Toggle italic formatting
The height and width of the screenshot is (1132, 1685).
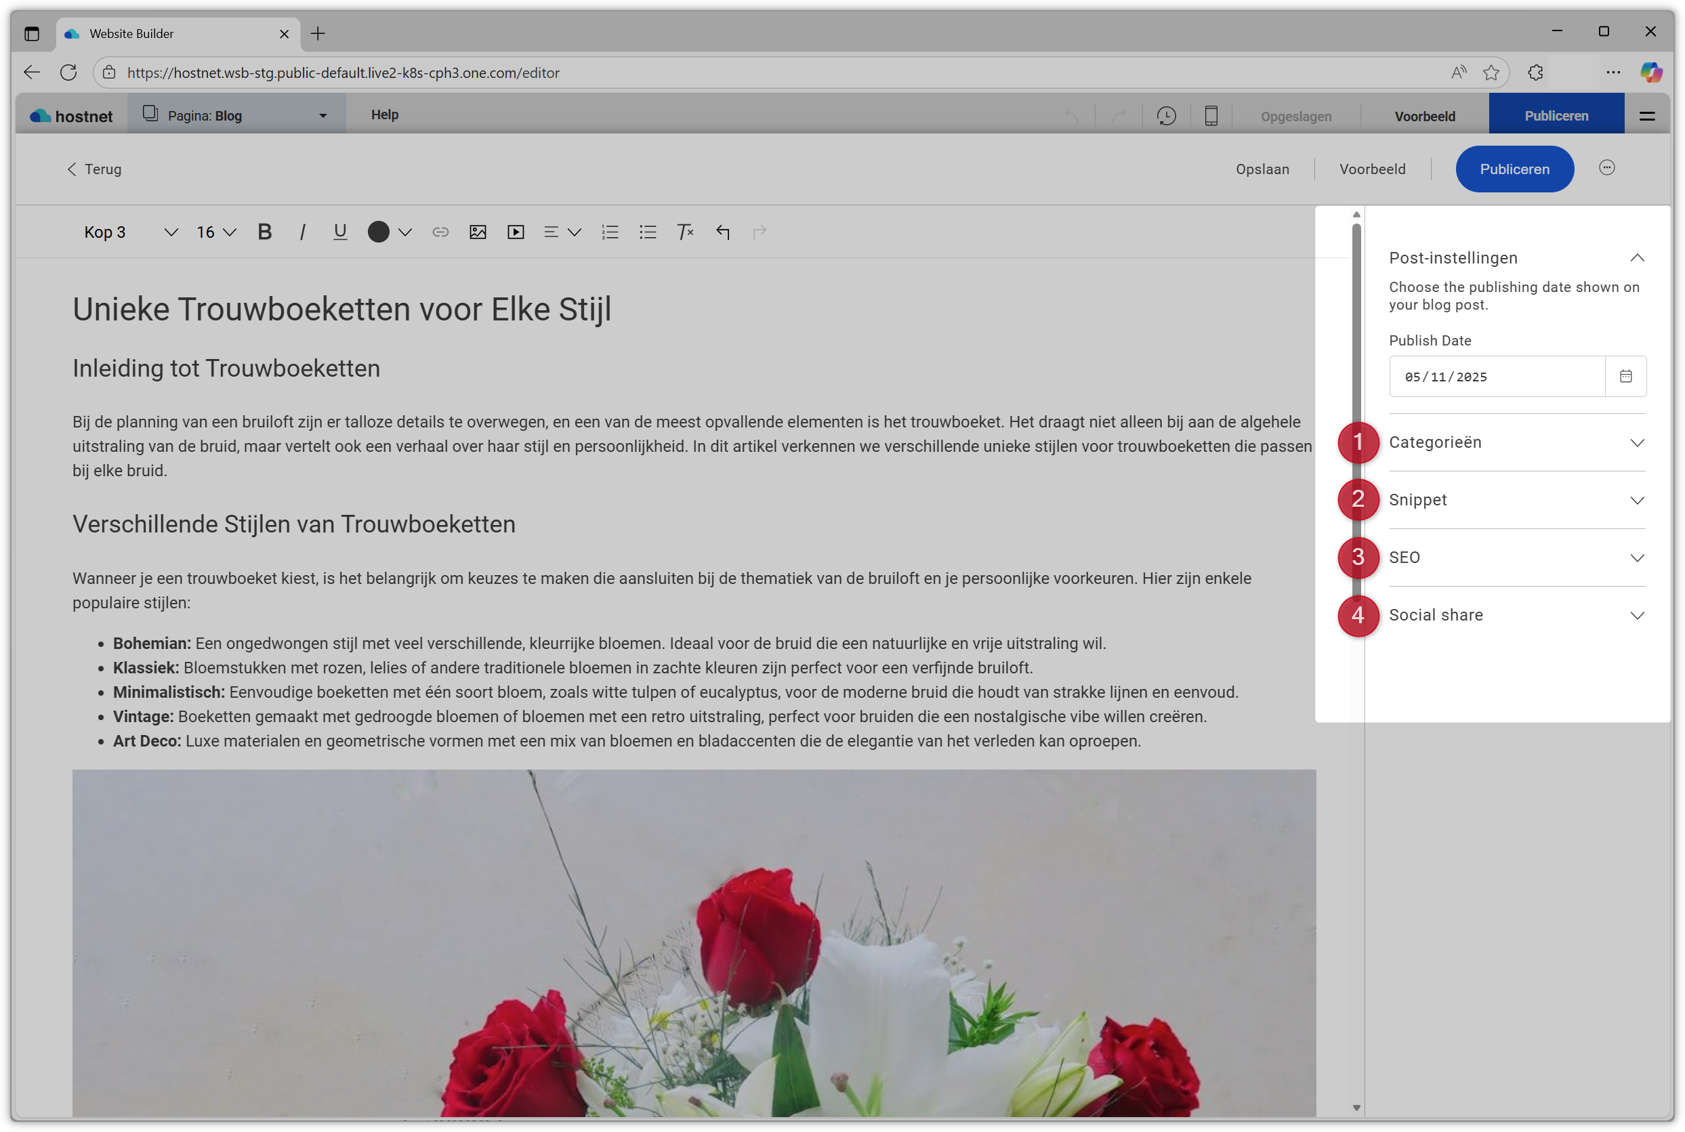pos(302,232)
